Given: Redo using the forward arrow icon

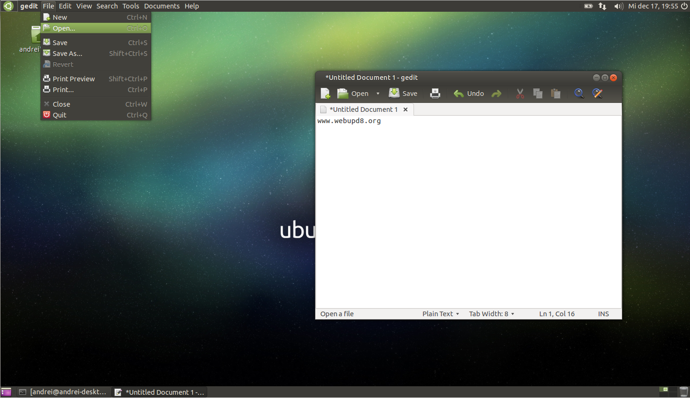Looking at the screenshot, I should click(x=496, y=93).
